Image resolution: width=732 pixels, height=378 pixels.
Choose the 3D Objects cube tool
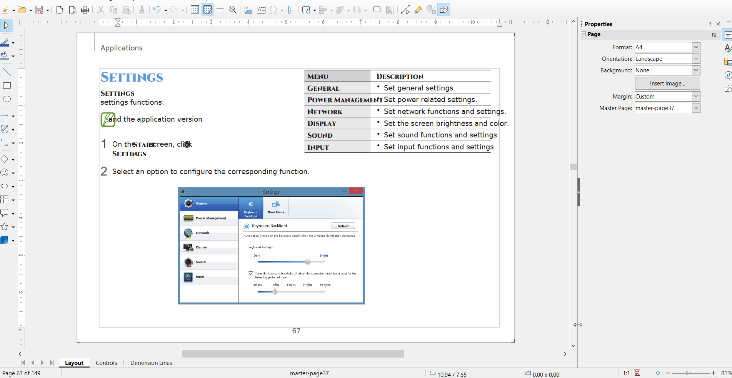click(x=5, y=240)
